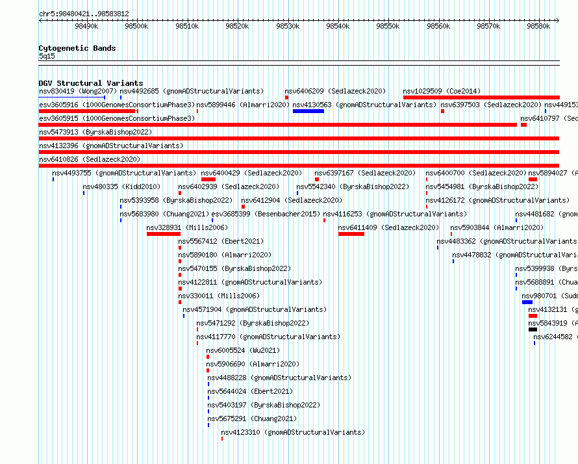Click esv3685399 (Besenbacher2015) label
578x464 pixels.
tap(266, 214)
